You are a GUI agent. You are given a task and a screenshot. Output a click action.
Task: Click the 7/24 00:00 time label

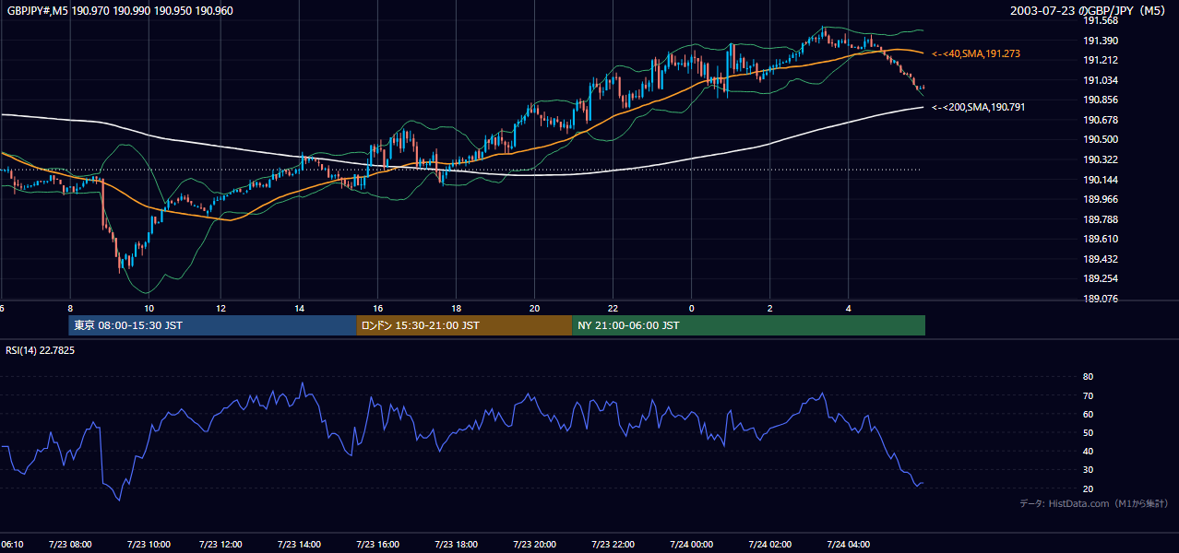point(691,545)
